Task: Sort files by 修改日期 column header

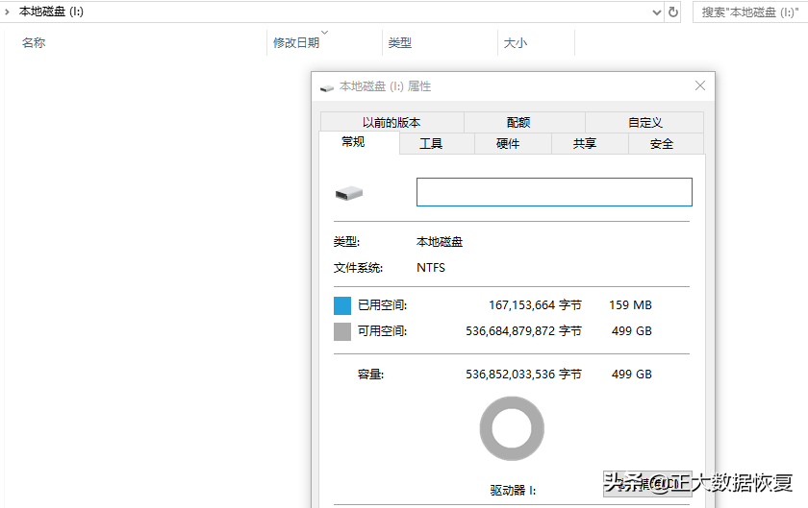Action: [296, 42]
